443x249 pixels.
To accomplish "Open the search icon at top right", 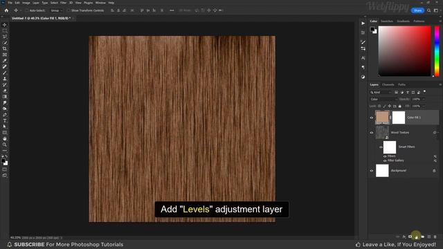I will click(429, 10).
